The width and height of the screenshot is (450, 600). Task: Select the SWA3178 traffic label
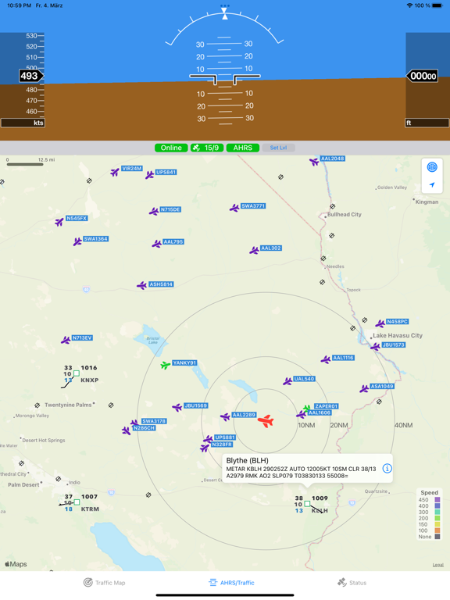point(154,421)
